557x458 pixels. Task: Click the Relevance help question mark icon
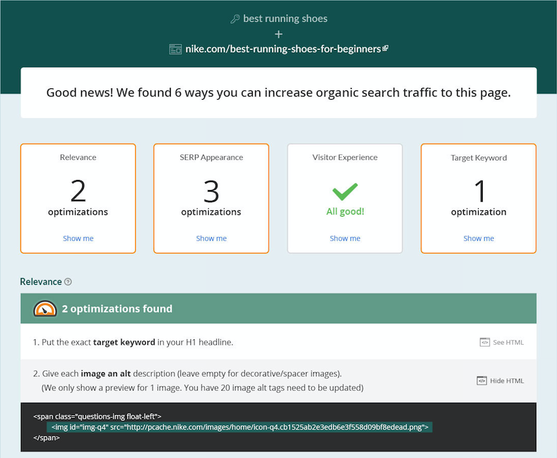click(68, 282)
